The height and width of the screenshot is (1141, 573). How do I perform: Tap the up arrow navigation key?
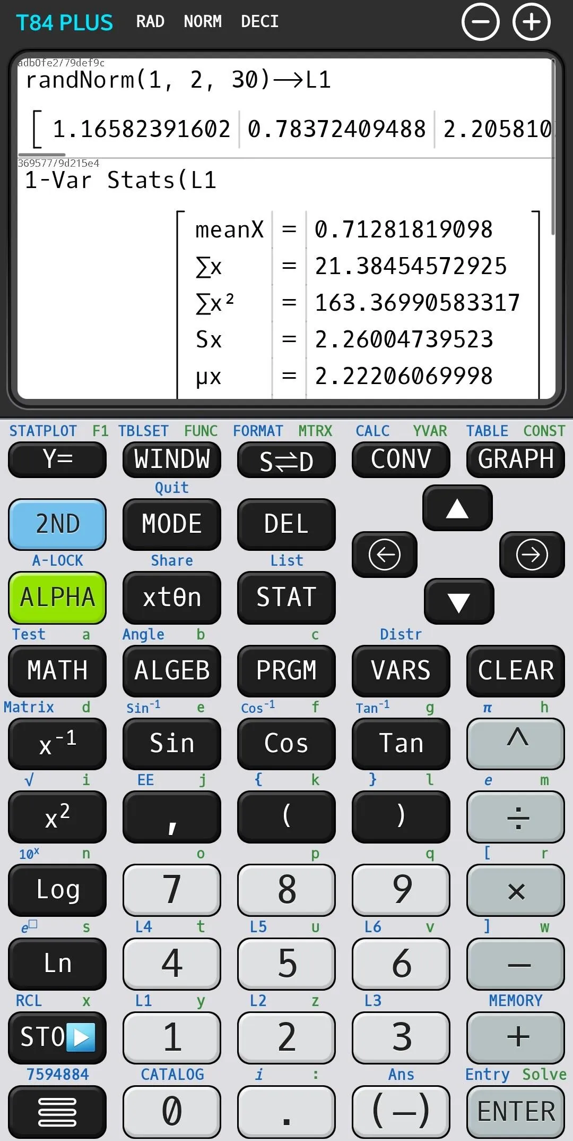(457, 508)
